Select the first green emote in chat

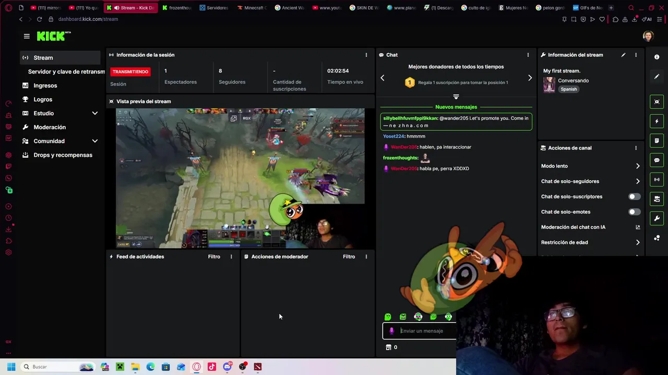388,317
